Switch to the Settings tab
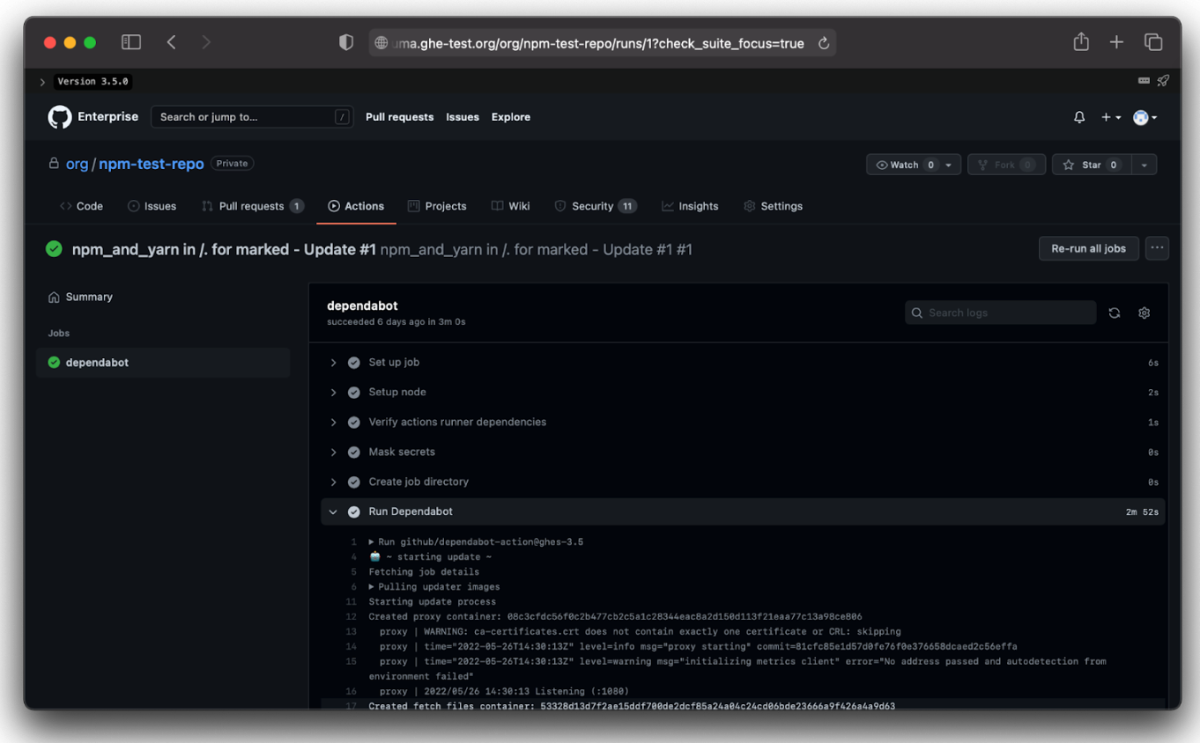 coord(773,206)
